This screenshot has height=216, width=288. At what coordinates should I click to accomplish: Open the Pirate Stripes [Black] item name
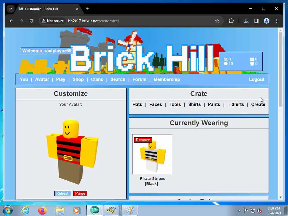152,181
